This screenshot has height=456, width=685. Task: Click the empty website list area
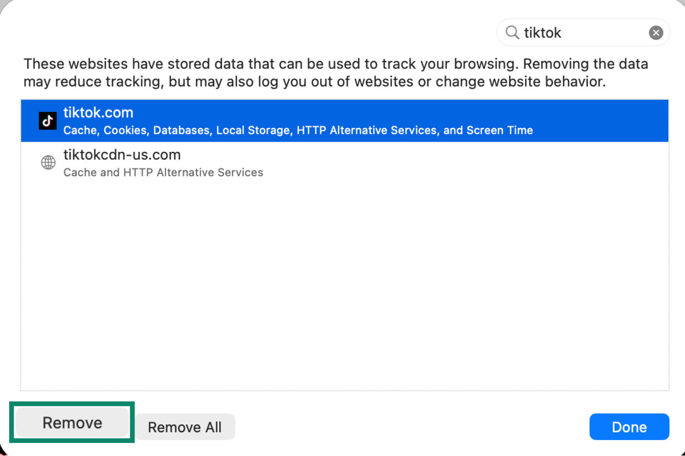pyautogui.click(x=340, y=281)
